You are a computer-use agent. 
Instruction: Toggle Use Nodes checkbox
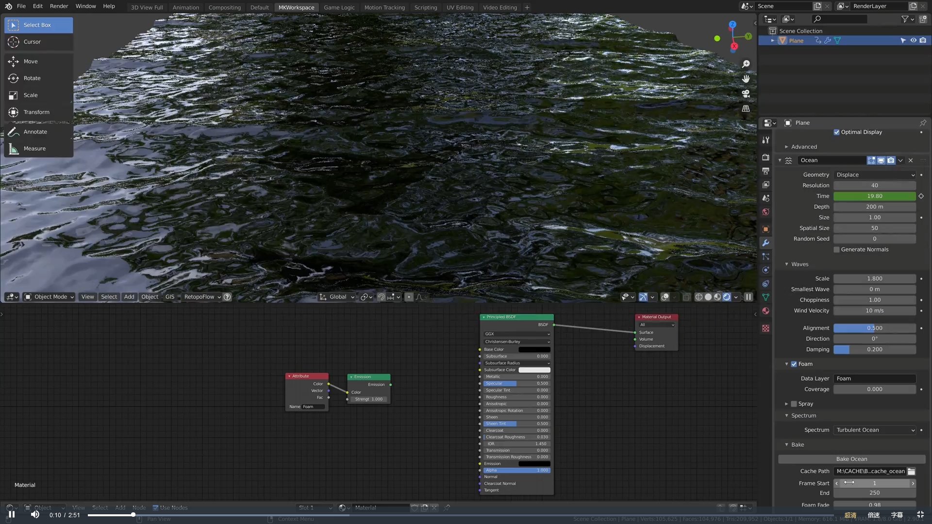click(155, 508)
